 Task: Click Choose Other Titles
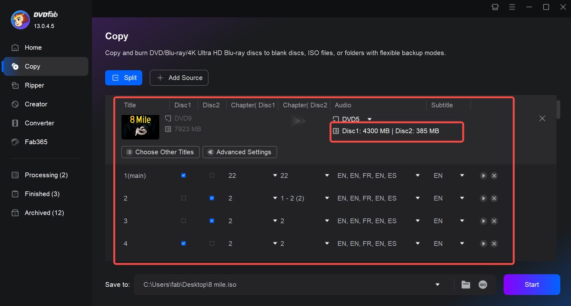point(160,152)
